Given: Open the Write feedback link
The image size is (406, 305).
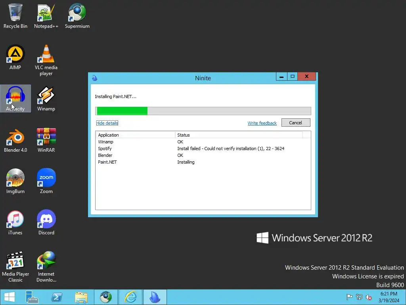Looking at the screenshot, I should click(262, 123).
